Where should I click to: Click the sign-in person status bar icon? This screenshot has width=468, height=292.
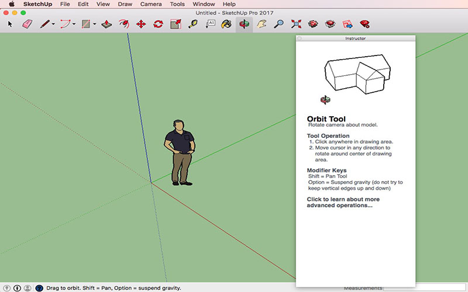27,288
